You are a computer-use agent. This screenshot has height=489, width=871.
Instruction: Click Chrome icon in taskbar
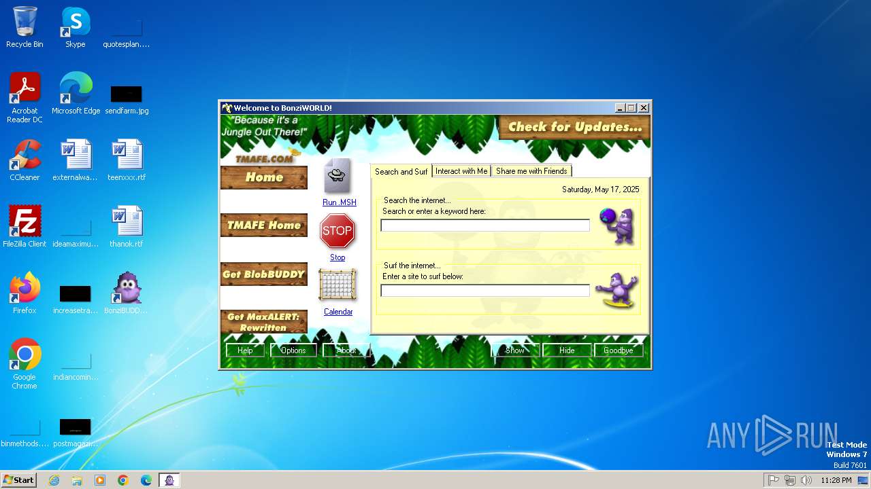tap(123, 480)
